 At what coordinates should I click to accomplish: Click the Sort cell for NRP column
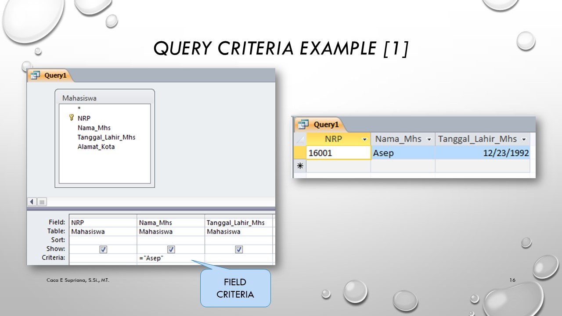(103, 240)
